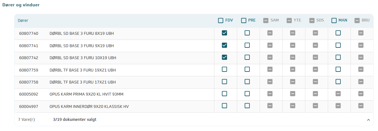Uncheck FDV for product 60807742
Screen dimensions: 378x131
pyautogui.click(x=225, y=57)
